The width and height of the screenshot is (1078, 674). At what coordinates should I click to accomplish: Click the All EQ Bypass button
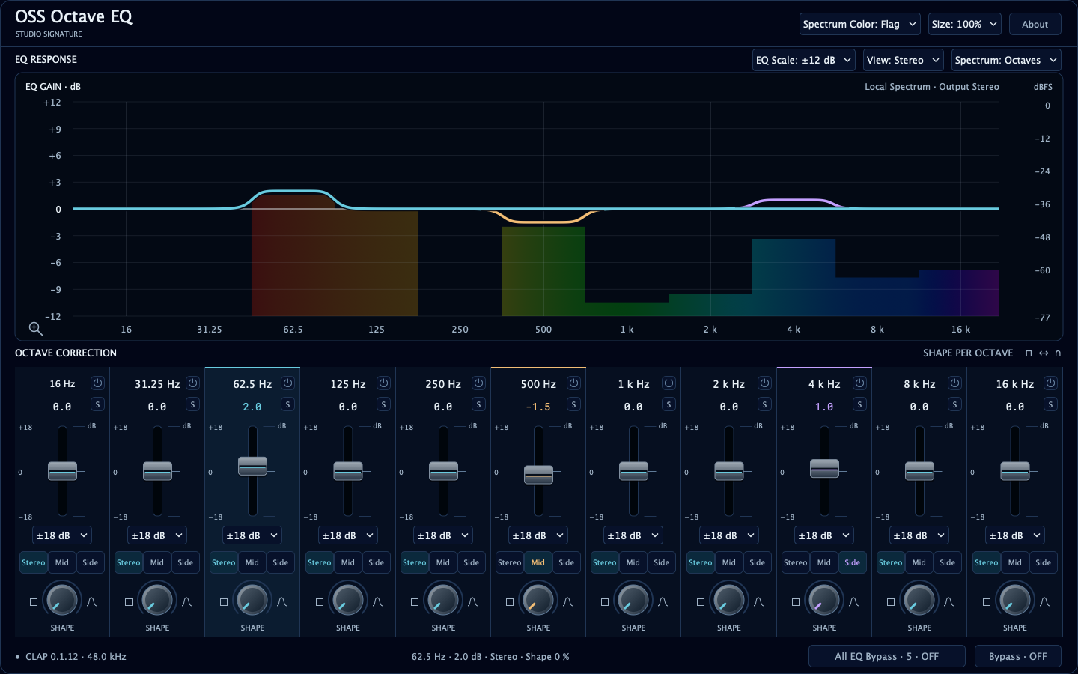[887, 656]
